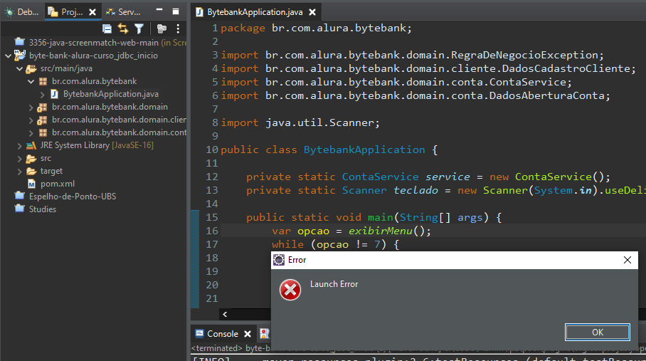
Task: Click the Error dialog title icon
Action: pos(279,260)
